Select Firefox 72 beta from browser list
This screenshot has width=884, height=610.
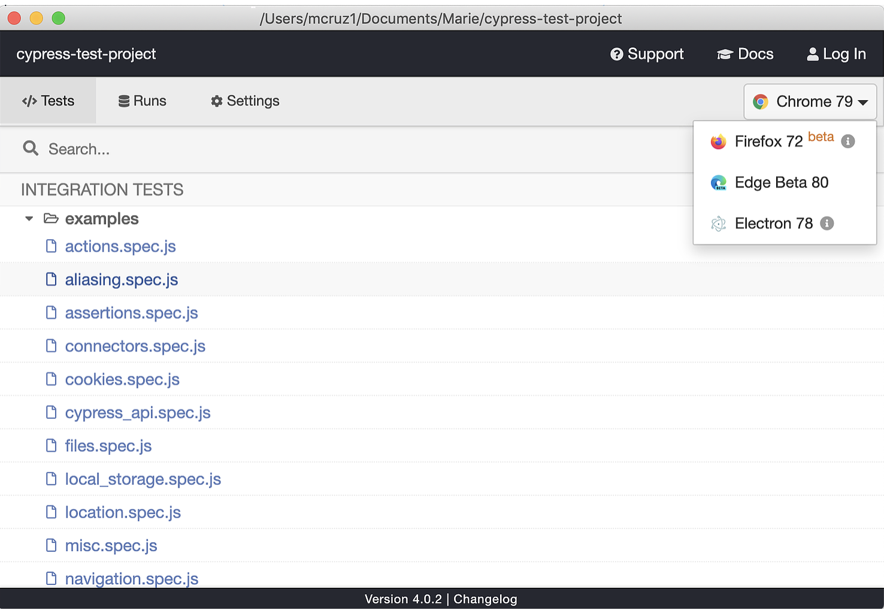(x=785, y=142)
